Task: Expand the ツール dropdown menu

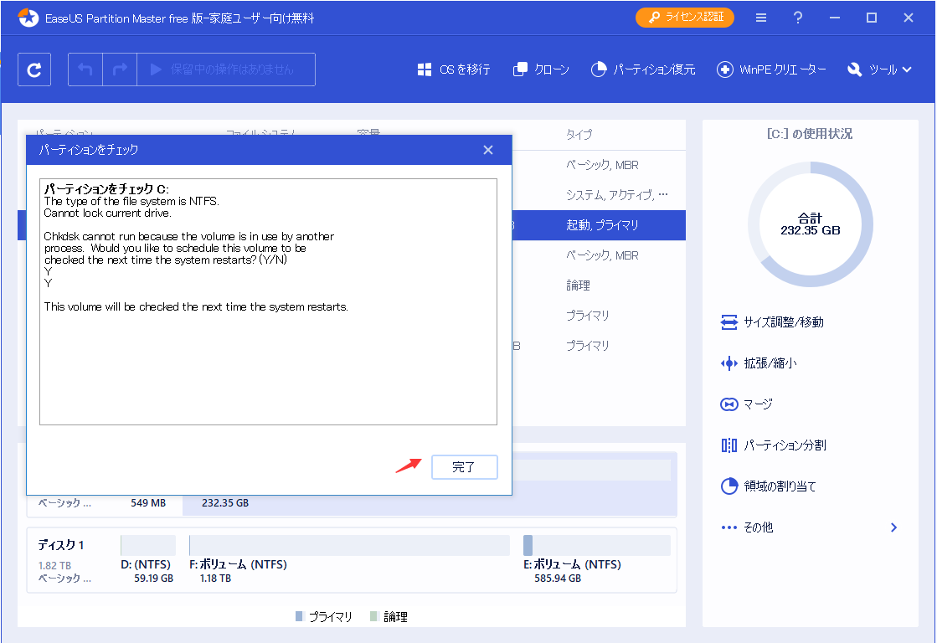Action: pyautogui.click(x=879, y=69)
